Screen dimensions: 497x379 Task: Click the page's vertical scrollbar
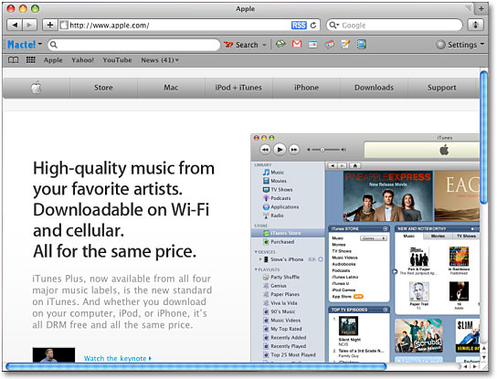tap(483, 138)
